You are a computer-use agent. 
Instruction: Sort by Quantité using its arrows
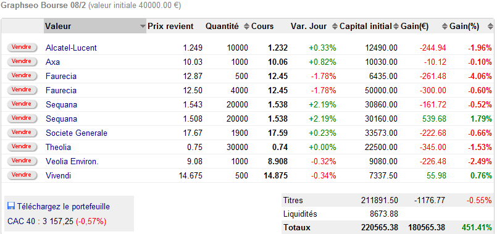tap(246, 27)
